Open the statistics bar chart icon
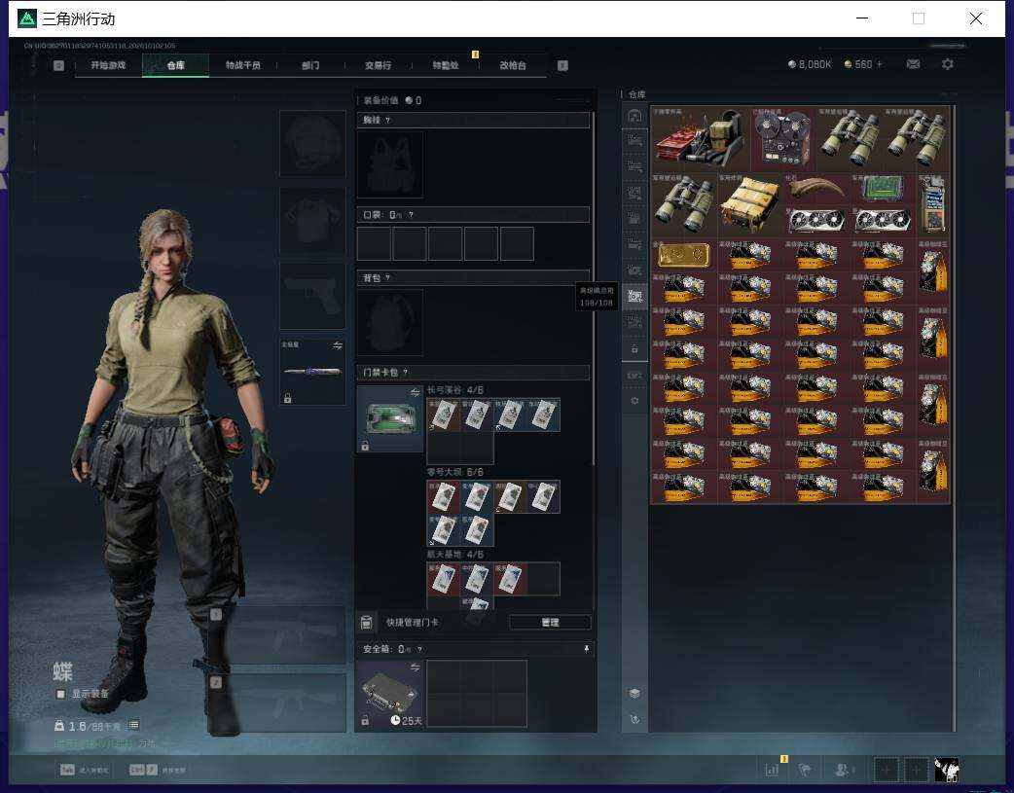The image size is (1014, 793). pyautogui.click(x=772, y=770)
